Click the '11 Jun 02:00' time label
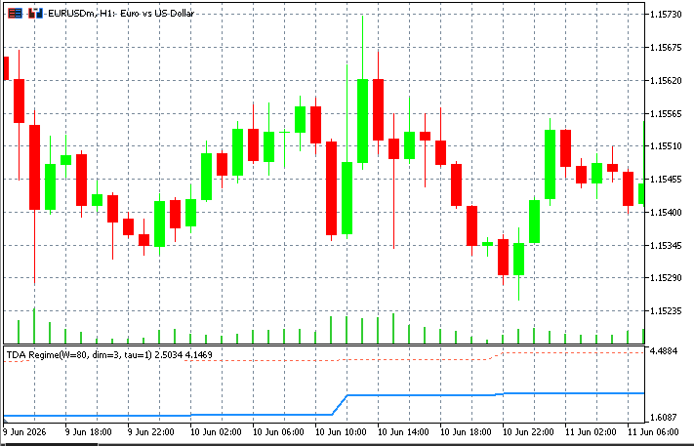The height and width of the screenshot is (446, 694). tap(591, 431)
